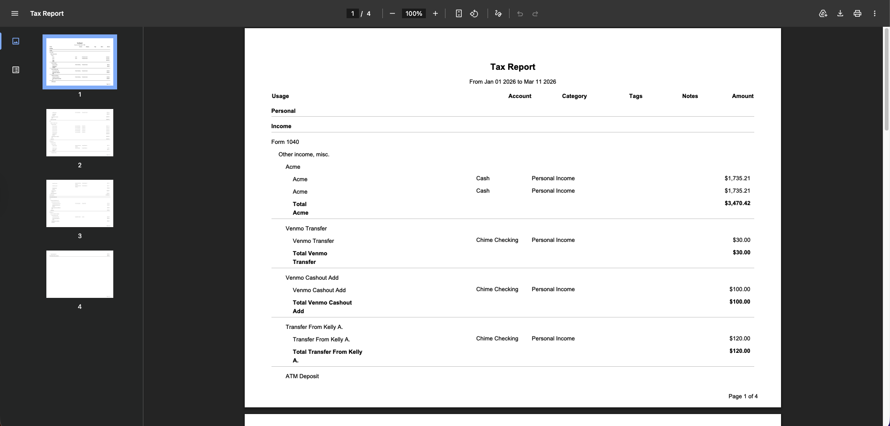Click the Acme total '$3,470.42'
Image resolution: width=890 pixels, height=426 pixels.
738,203
